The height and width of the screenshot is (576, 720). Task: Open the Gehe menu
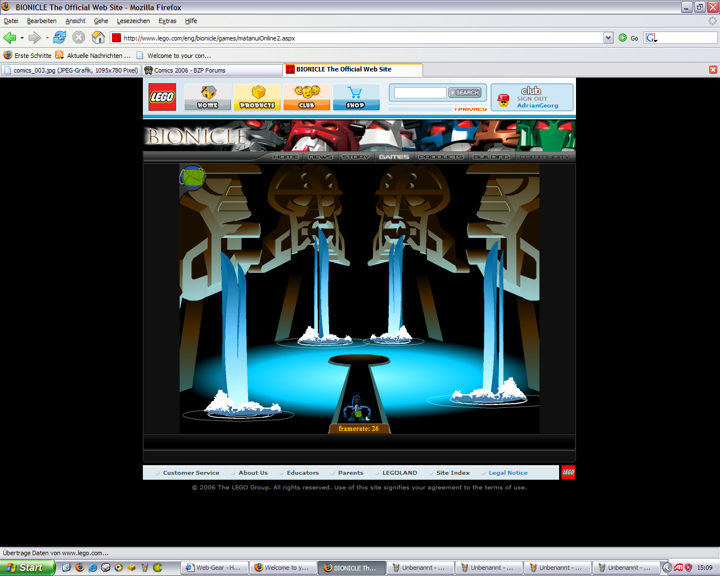(101, 21)
